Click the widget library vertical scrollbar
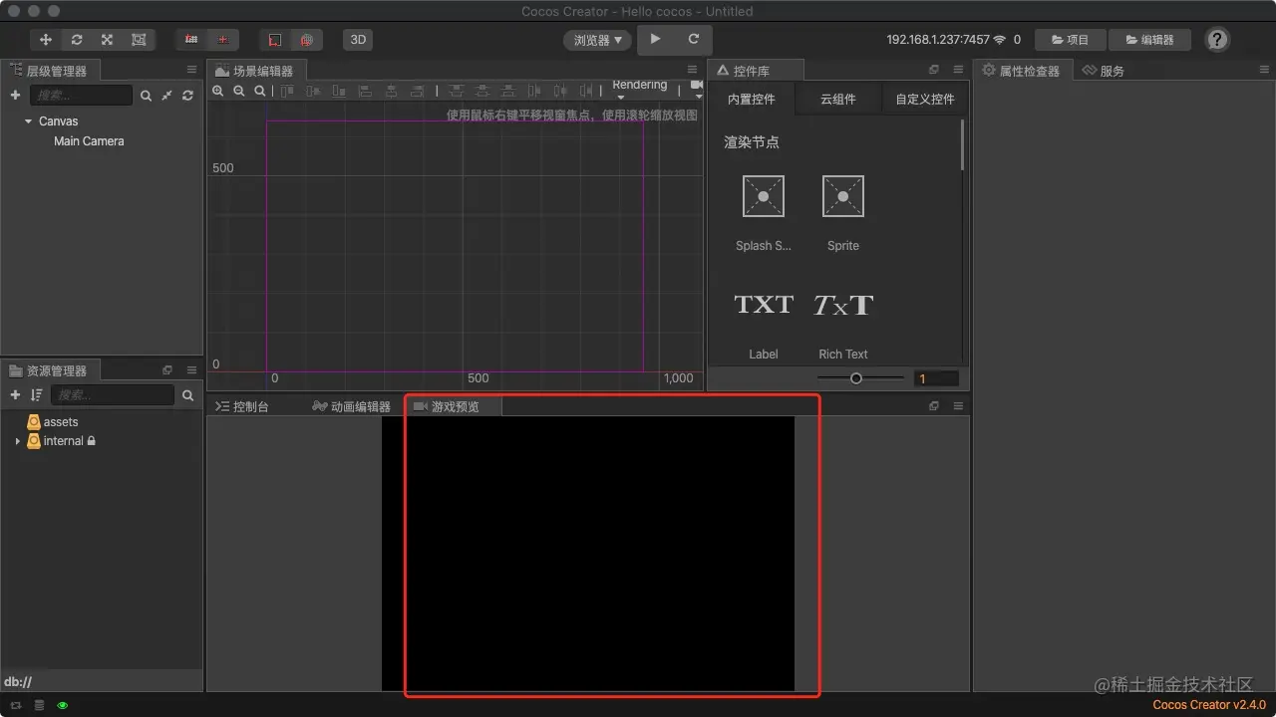 tap(963, 144)
